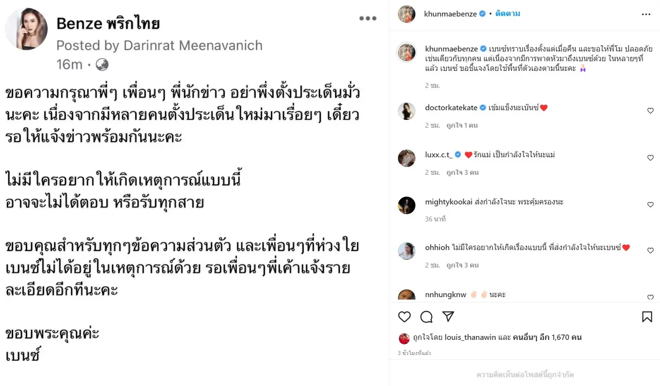This screenshot has width=660, height=386.
Task: Click the ติดตาม follow button
Action: 508,14
